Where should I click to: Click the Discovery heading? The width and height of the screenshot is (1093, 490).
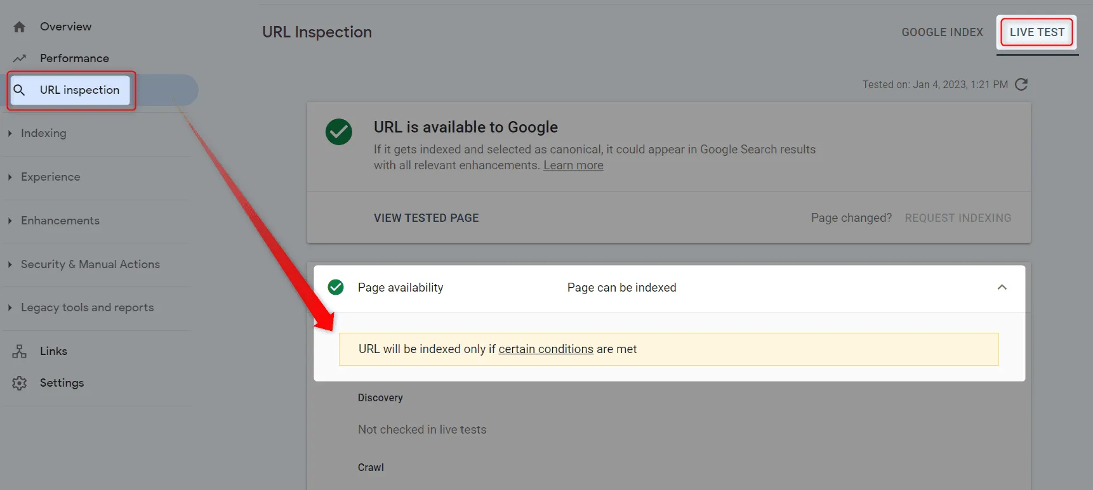pyautogui.click(x=380, y=398)
